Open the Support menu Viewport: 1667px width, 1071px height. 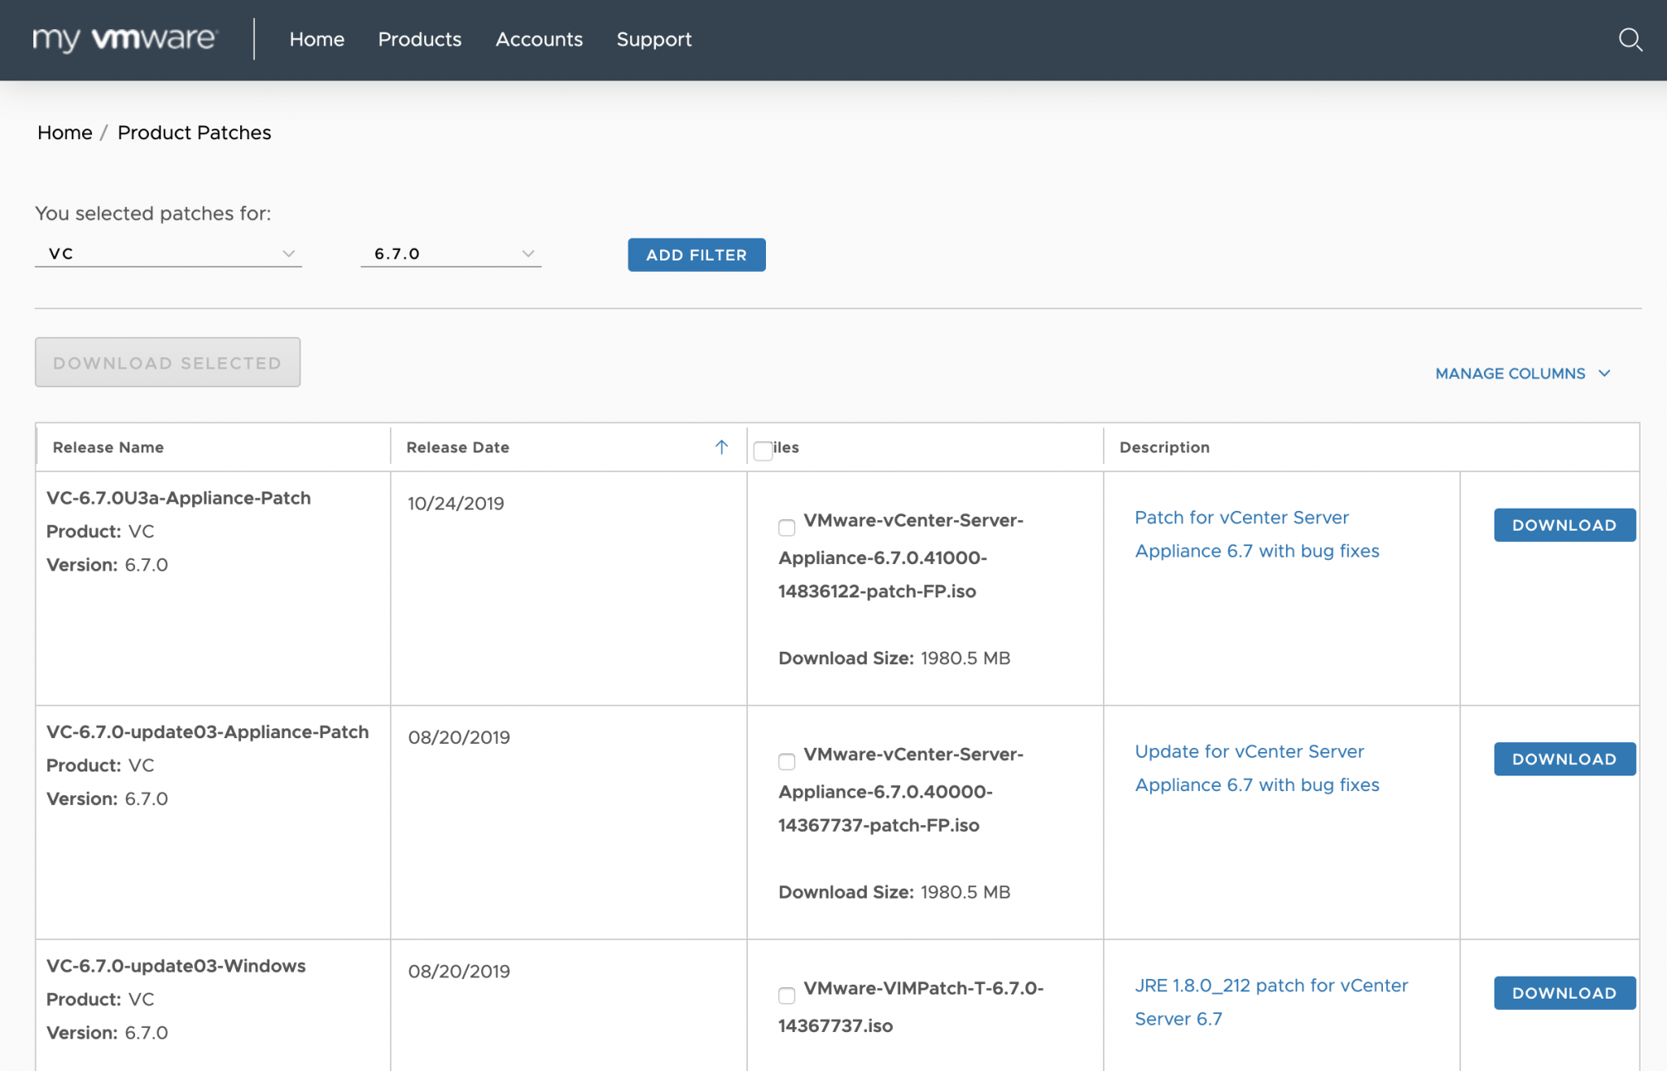click(654, 39)
